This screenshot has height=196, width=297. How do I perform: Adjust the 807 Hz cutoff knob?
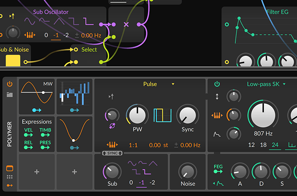tap(263, 115)
